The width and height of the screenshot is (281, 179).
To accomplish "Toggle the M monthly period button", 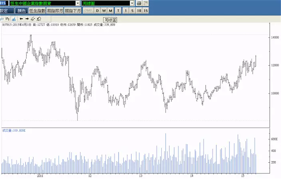I will pyautogui.click(x=111, y=11).
